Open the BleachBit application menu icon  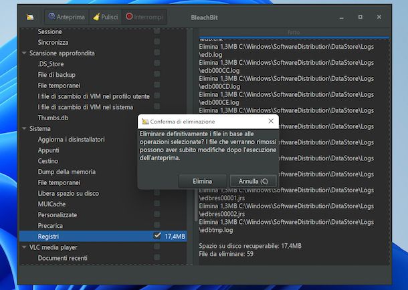point(30,17)
